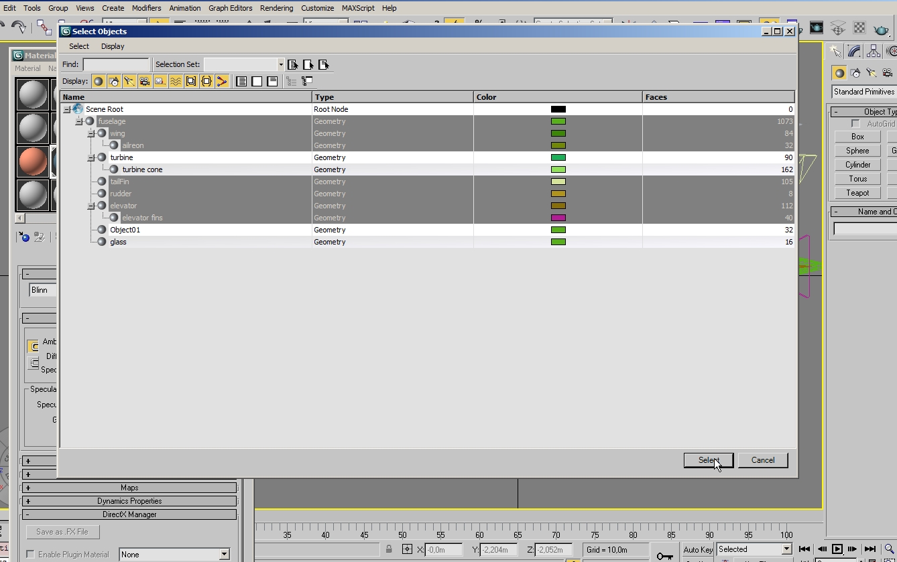Open the Rendering menu
The width and height of the screenshot is (897, 562).
[277, 8]
